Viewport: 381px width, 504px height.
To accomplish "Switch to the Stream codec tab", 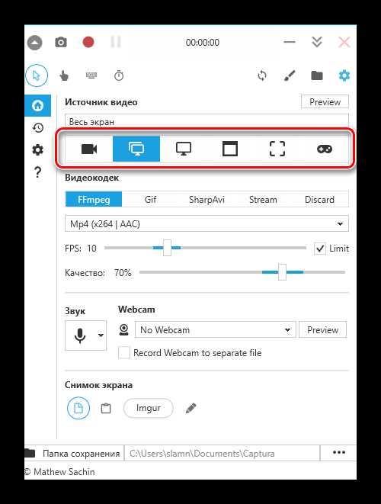I will tap(263, 199).
